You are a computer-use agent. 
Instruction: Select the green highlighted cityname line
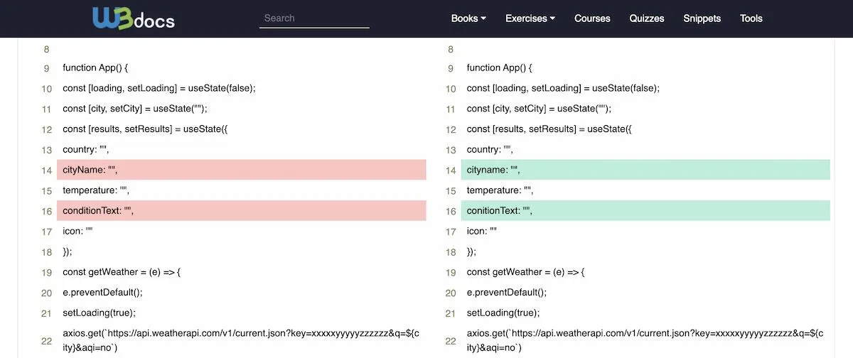[645, 170]
